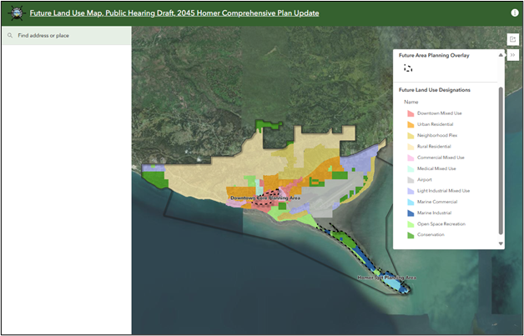Click the Homer Spit Planning Area label
This screenshot has width=524, height=336.
click(x=385, y=277)
